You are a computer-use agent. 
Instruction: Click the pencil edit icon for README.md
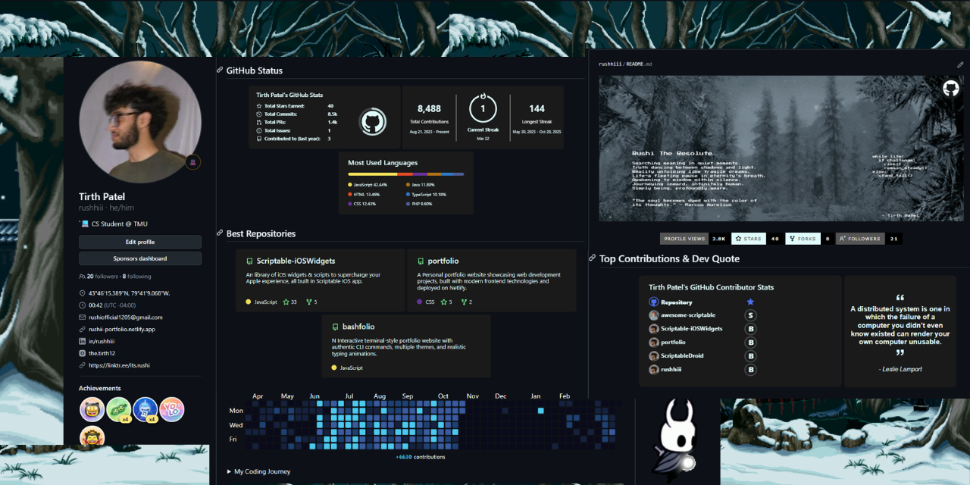point(960,64)
